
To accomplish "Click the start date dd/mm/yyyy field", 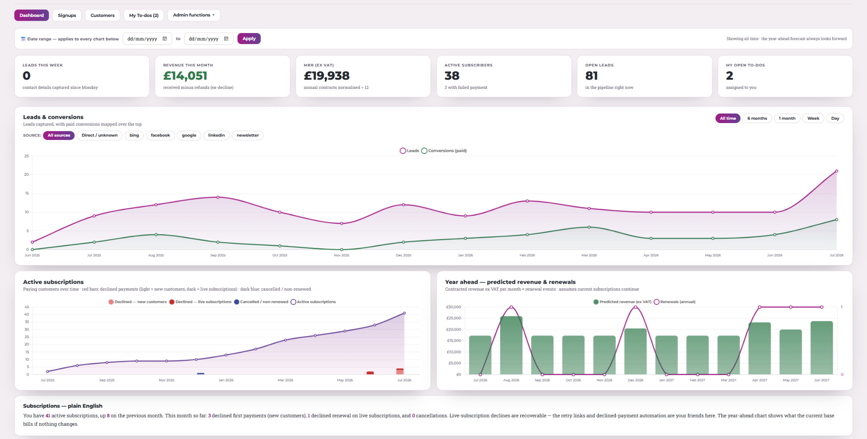I will point(147,38).
